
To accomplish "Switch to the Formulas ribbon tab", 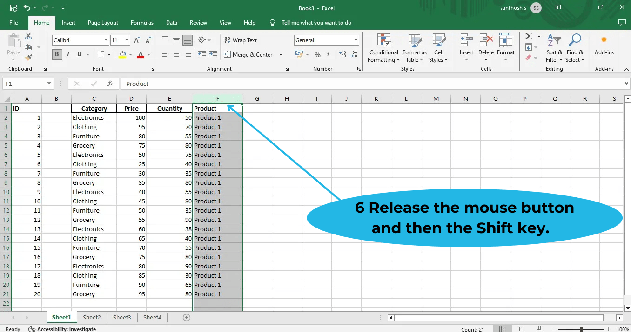I will [x=142, y=22].
